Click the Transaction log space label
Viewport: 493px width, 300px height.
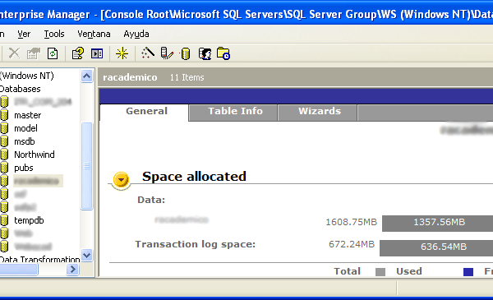pos(196,244)
